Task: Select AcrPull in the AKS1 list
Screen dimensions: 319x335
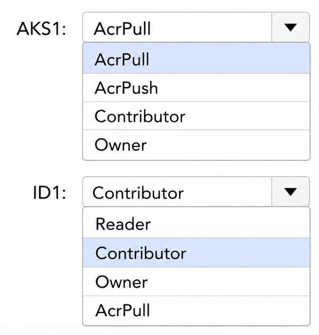Action: [x=196, y=58]
